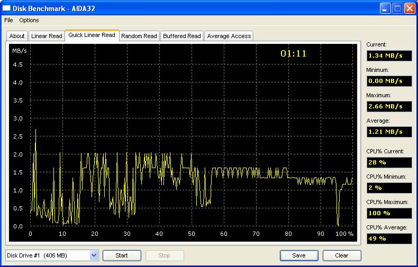Open the Options menu

(29, 20)
